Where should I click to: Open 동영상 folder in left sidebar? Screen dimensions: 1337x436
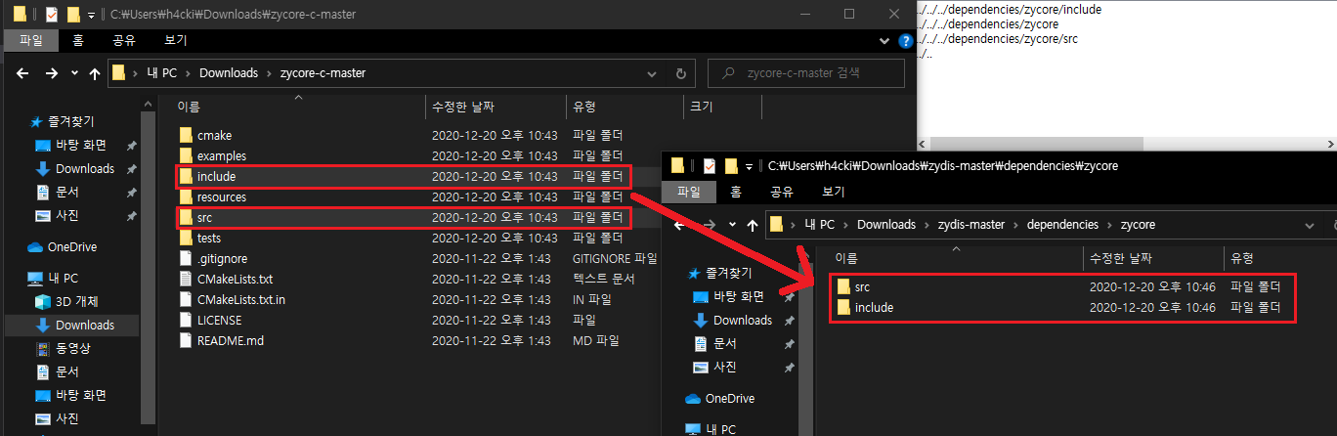63,348
